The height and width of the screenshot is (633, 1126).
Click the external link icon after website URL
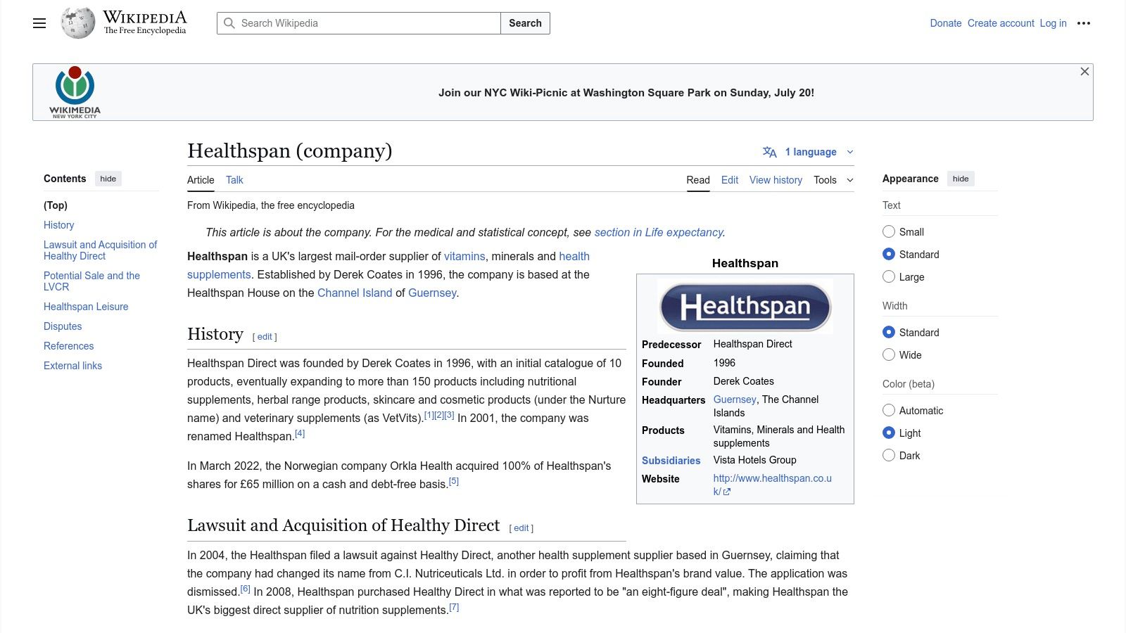727,492
